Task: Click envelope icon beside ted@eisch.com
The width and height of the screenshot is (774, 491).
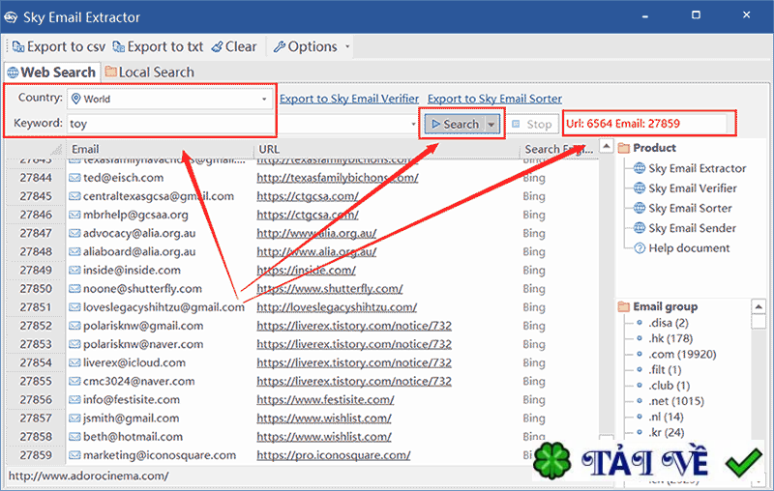Action: 74,178
